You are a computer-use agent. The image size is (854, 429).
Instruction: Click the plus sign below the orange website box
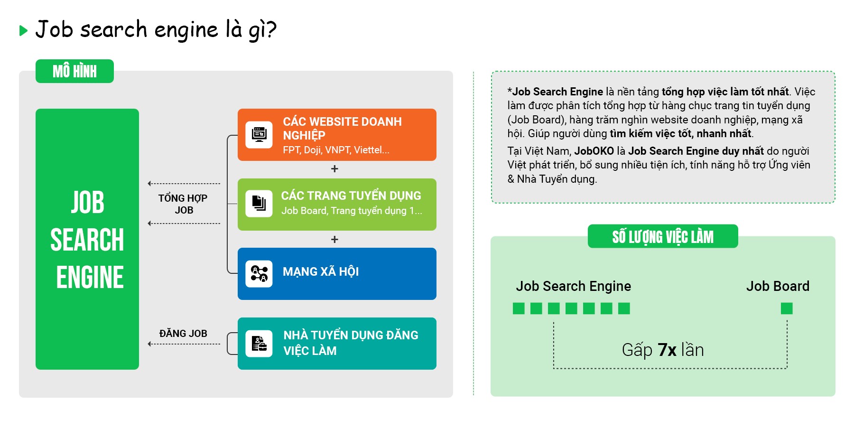click(x=334, y=169)
